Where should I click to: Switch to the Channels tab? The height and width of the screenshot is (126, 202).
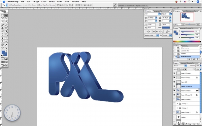(183, 63)
